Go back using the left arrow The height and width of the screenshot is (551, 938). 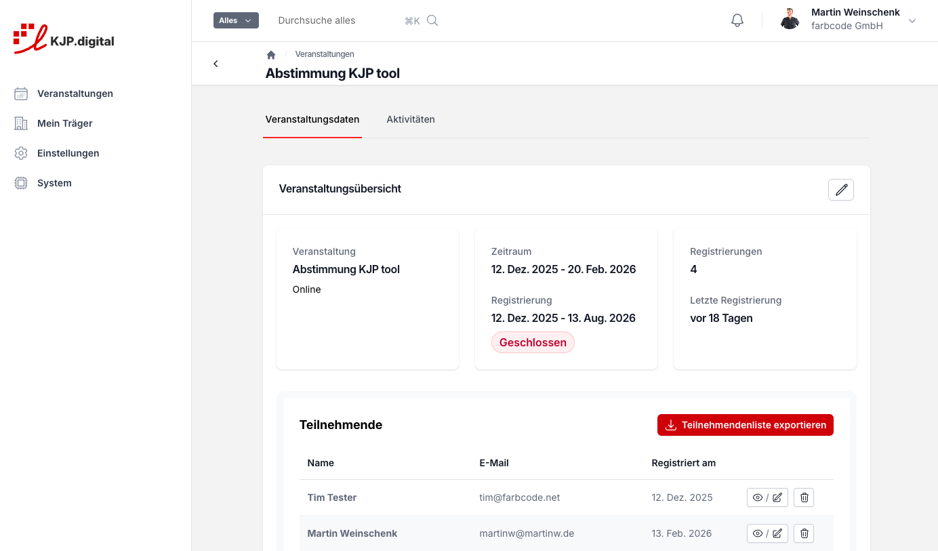(x=216, y=64)
